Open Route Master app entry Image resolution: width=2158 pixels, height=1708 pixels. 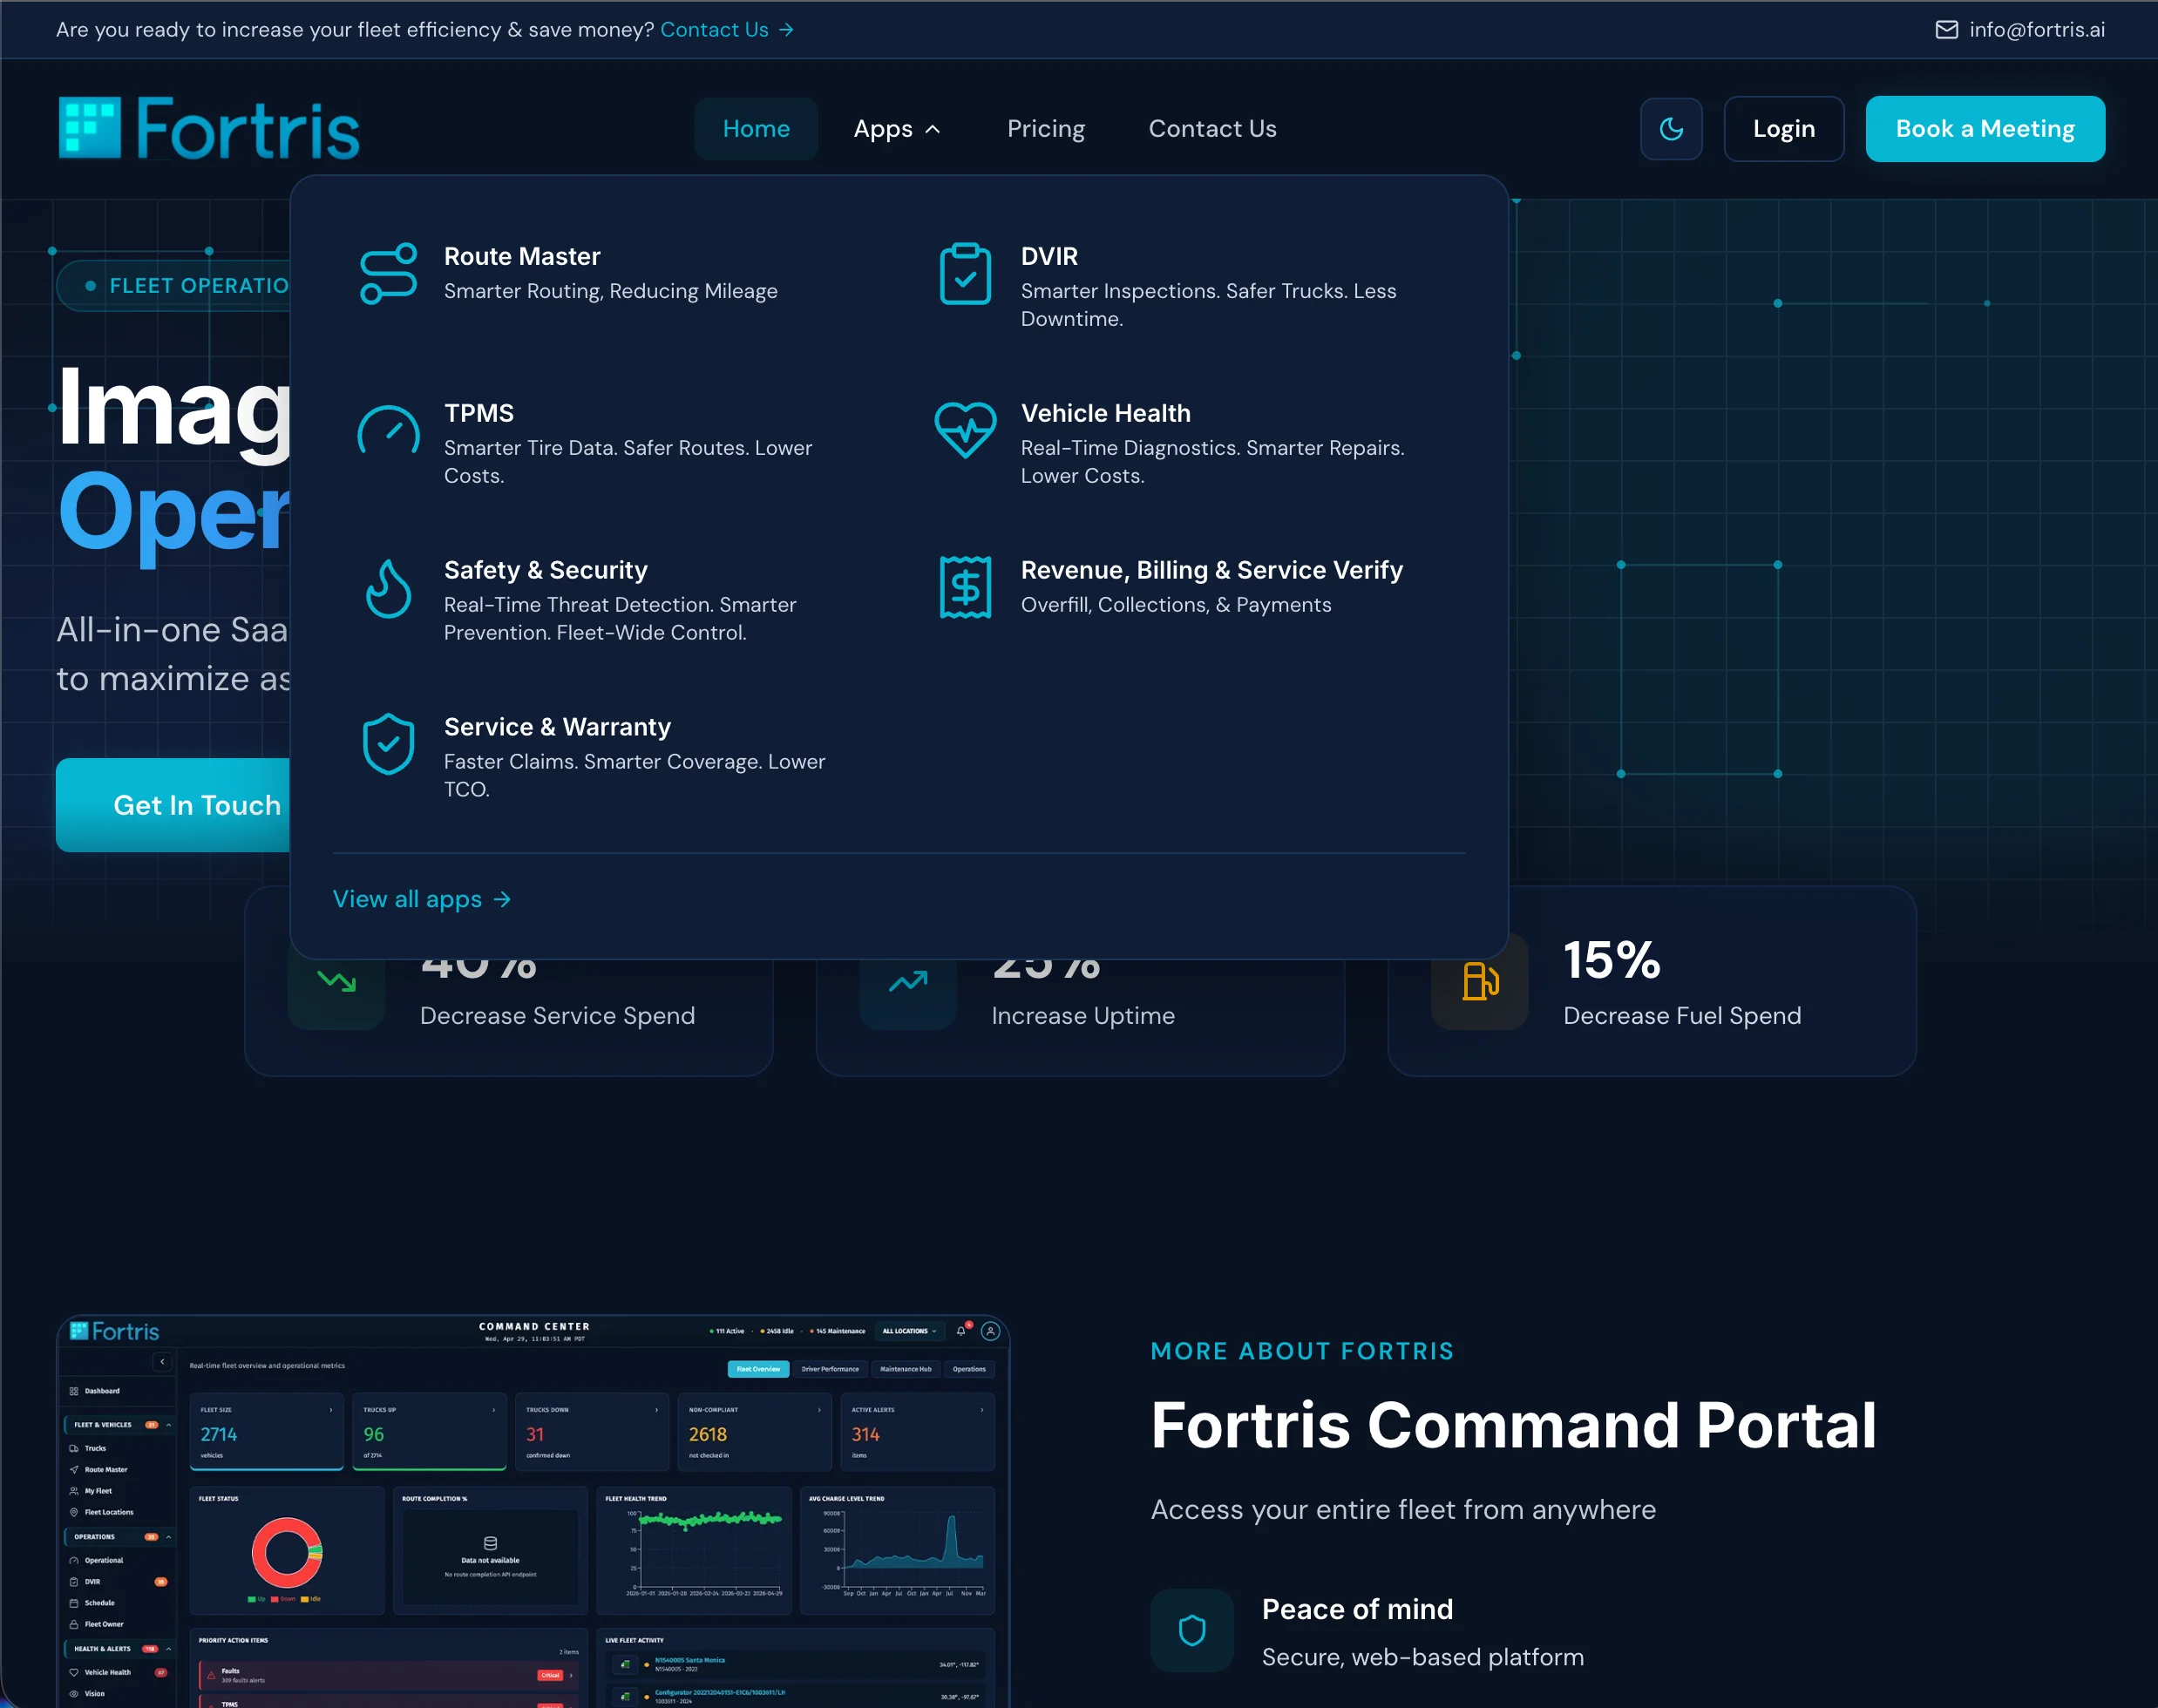click(x=610, y=273)
